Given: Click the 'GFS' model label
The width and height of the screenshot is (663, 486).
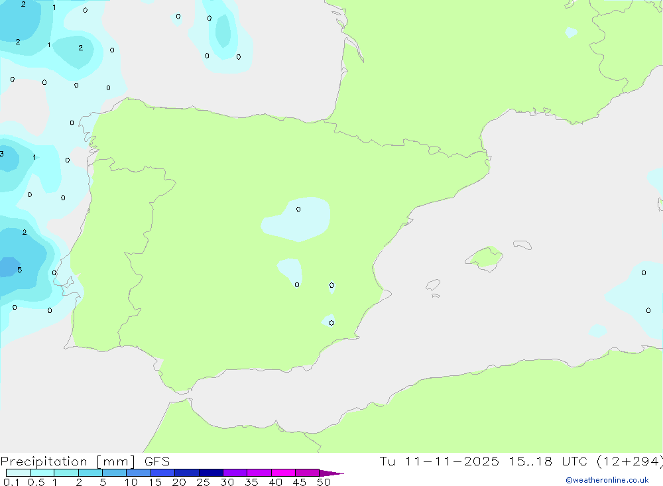Looking at the screenshot, I should [157, 461].
